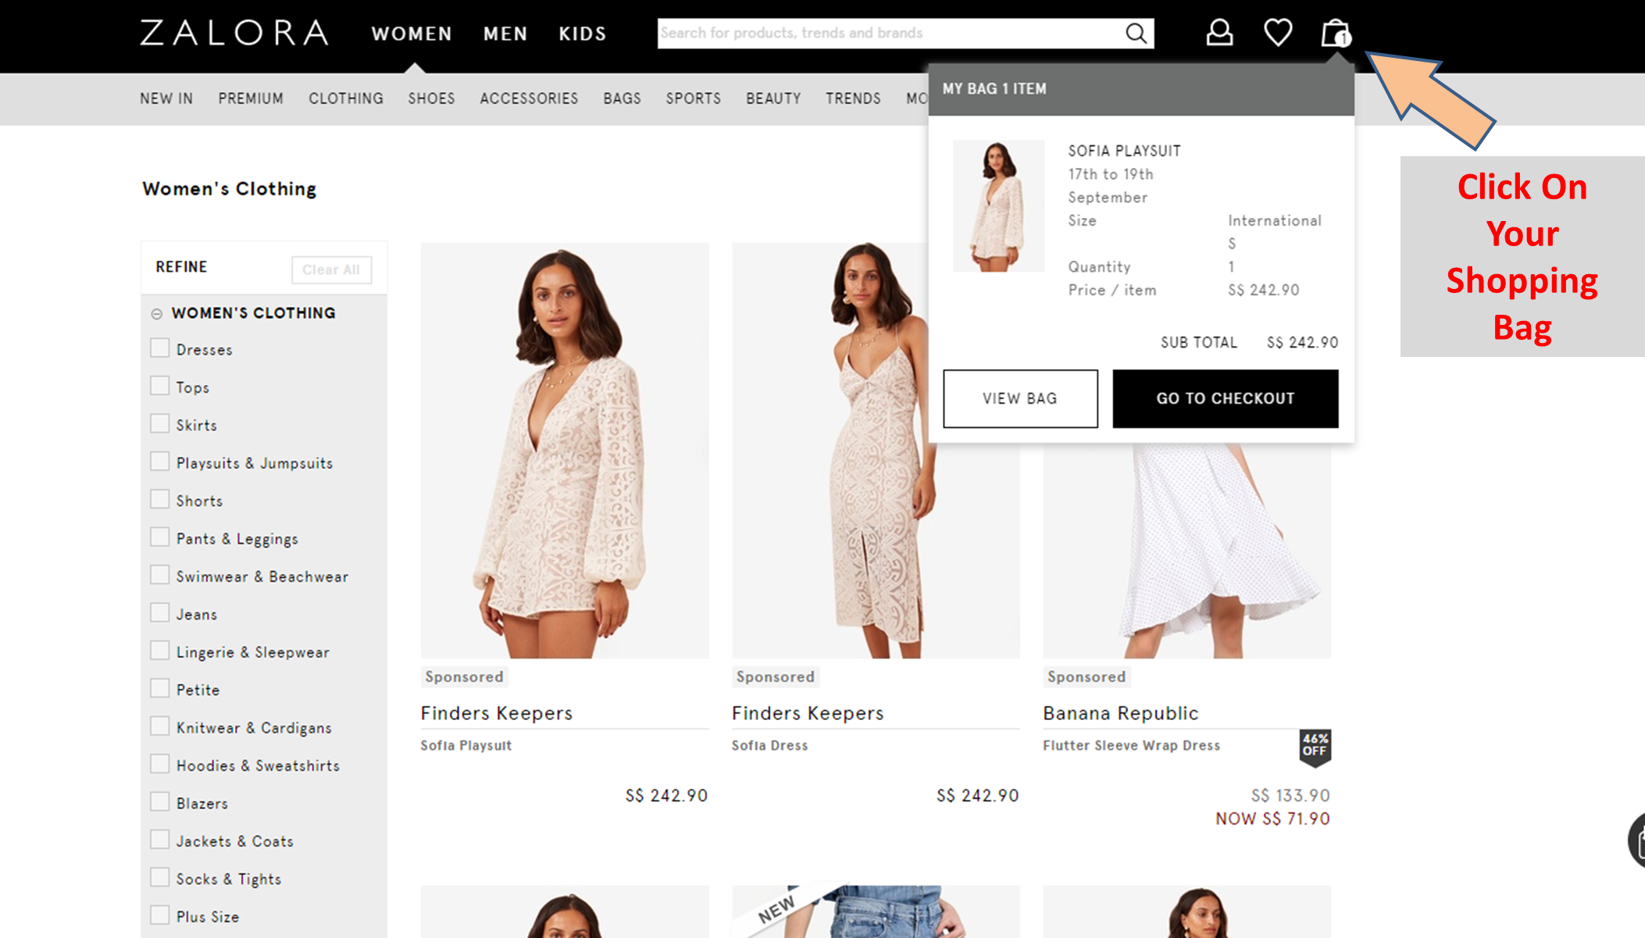Image resolution: width=1645 pixels, height=938 pixels.
Task: Collapse the Women's Clothing category toggle
Action: click(x=156, y=313)
